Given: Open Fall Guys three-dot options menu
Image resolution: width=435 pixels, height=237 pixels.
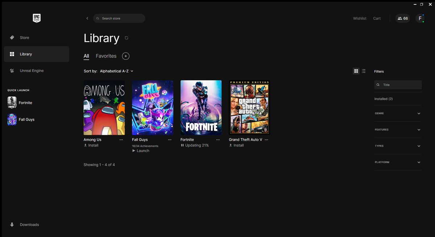Looking at the screenshot, I should coord(170,140).
